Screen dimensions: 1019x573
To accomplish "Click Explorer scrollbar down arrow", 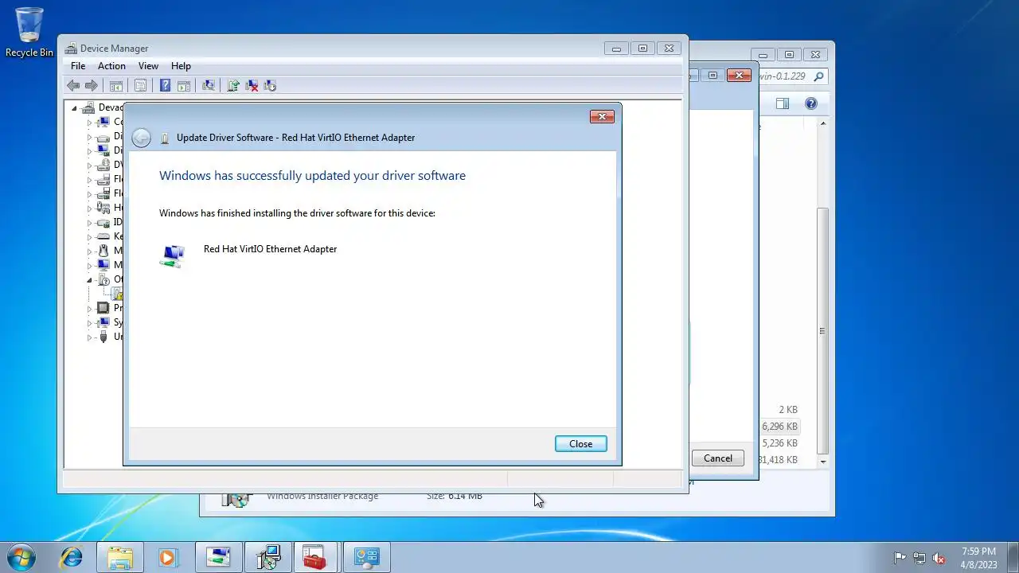I will pos(823,462).
